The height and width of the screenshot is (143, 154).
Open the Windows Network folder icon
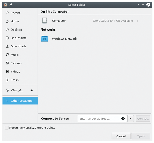pos(45,39)
